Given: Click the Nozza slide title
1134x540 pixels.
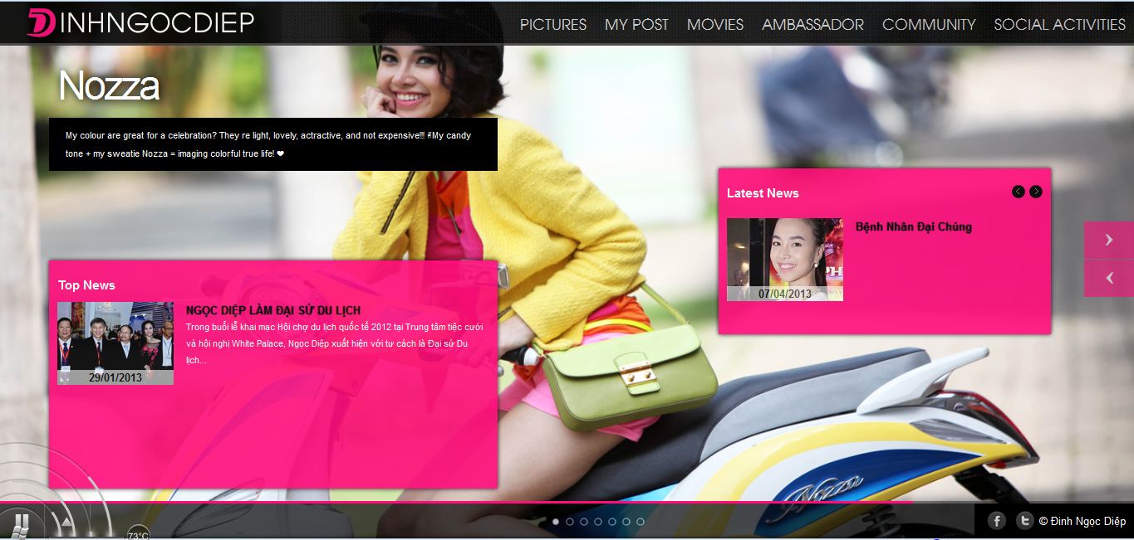Looking at the screenshot, I should [109, 85].
